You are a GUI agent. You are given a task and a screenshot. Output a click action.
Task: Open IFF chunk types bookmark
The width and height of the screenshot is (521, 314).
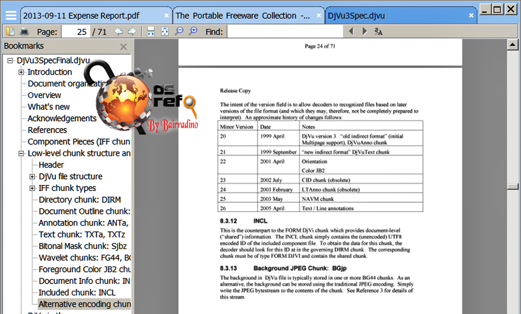[x=67, y=188]
